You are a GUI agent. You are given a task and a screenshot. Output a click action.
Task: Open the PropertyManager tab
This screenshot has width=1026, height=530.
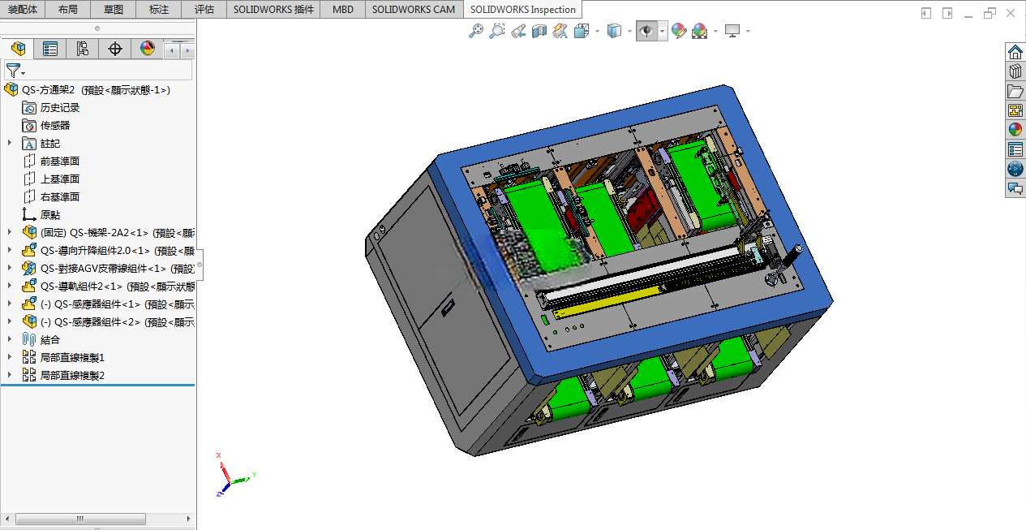coord(50,49)
